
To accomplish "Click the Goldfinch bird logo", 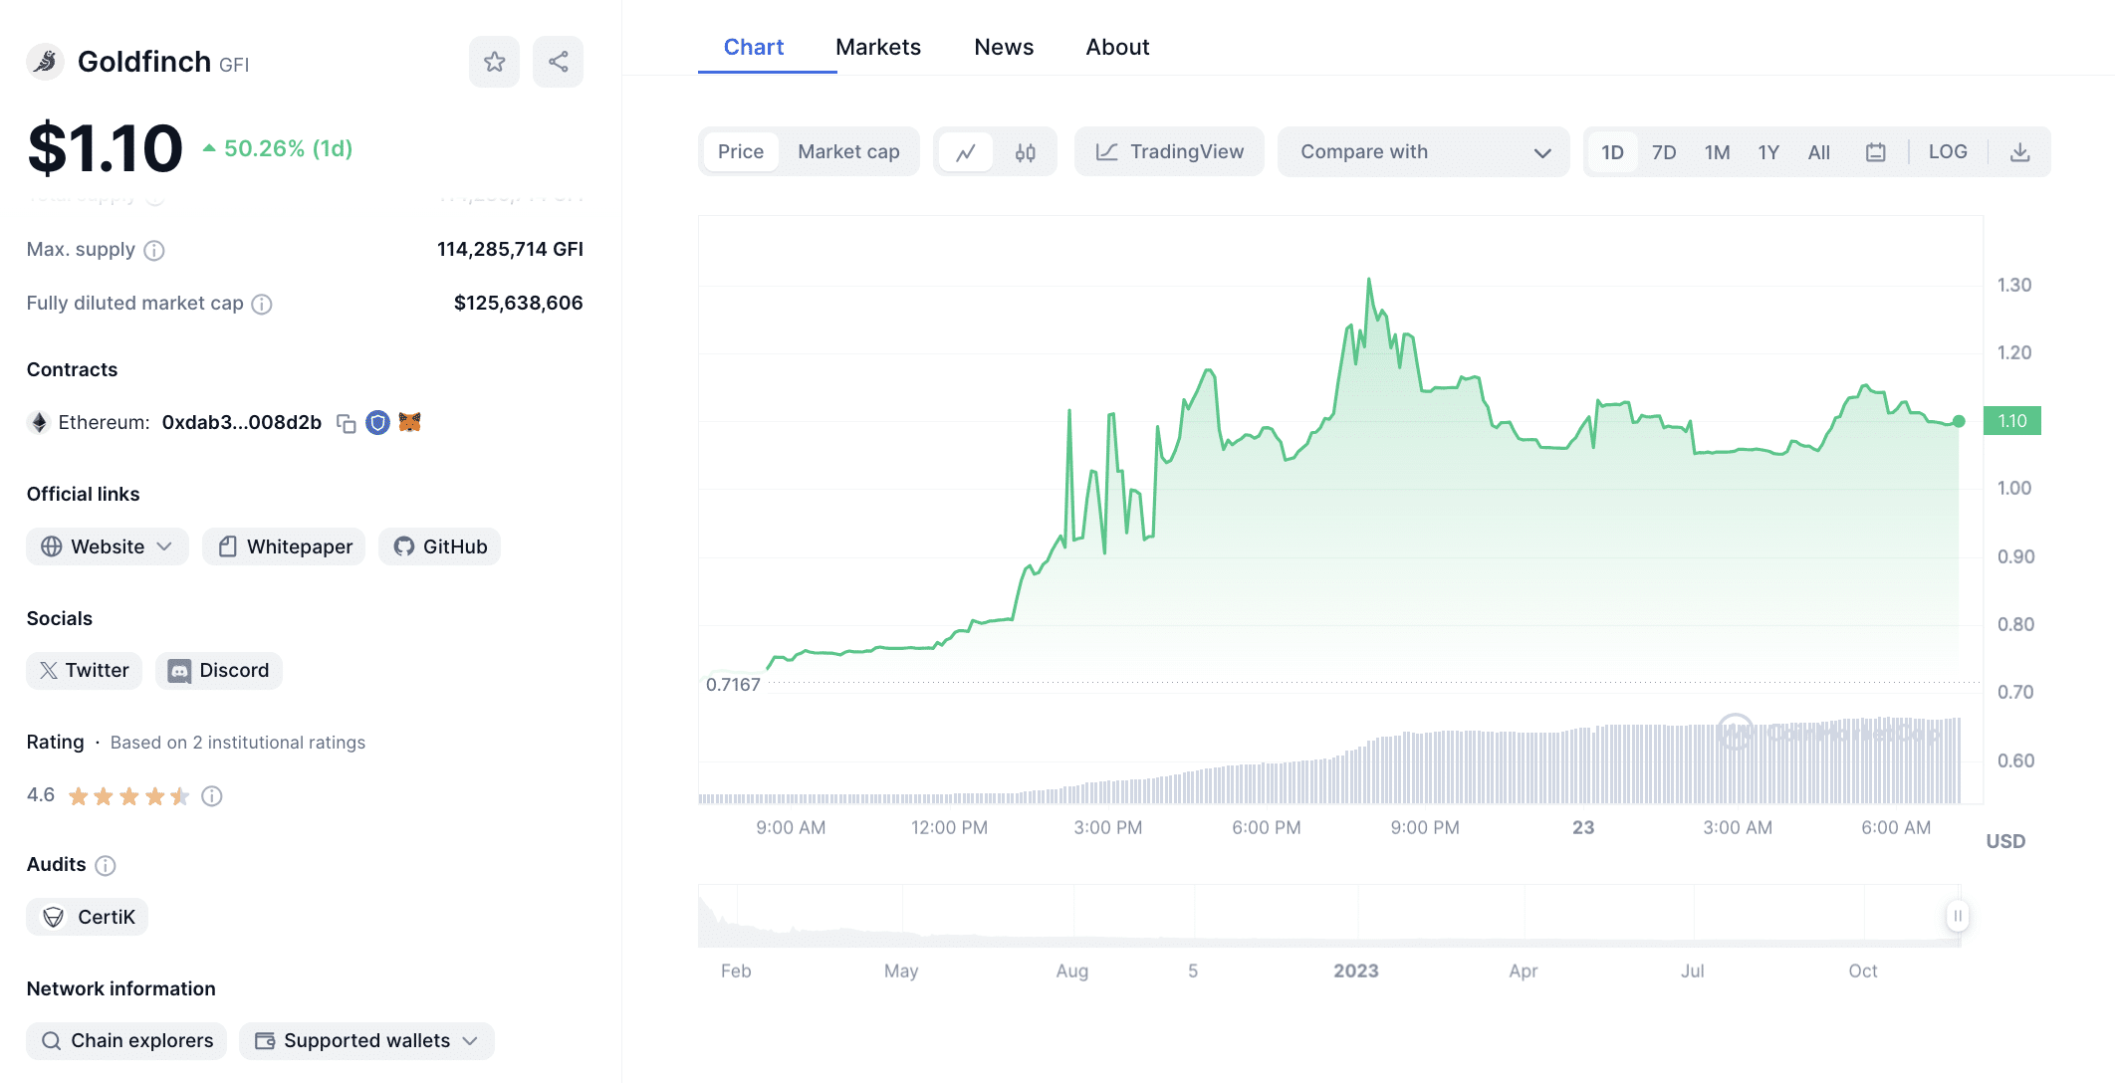I will [45, 62].
